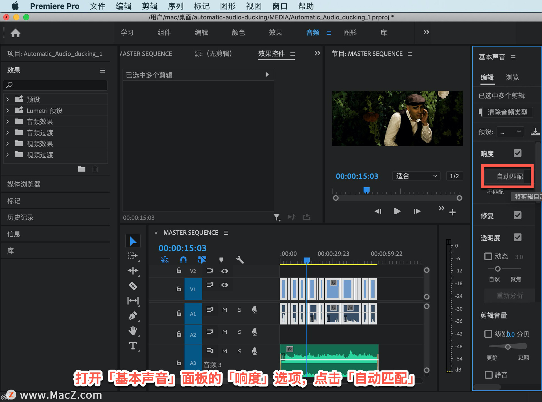Enable the Mute (静音) checkbox
The image size is (542, 402).
[488, 375]
